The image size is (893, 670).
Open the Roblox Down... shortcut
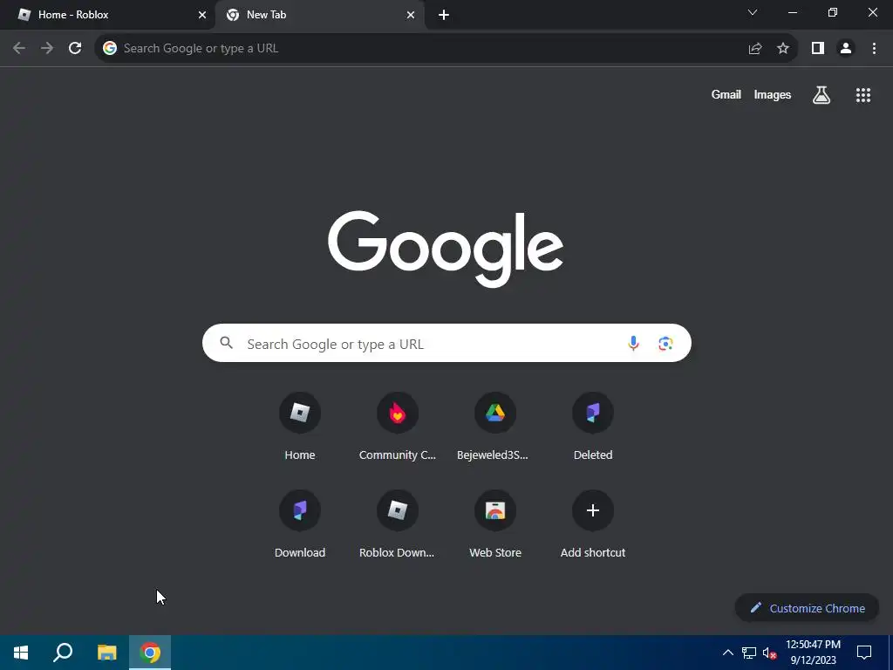coord(398,524)
